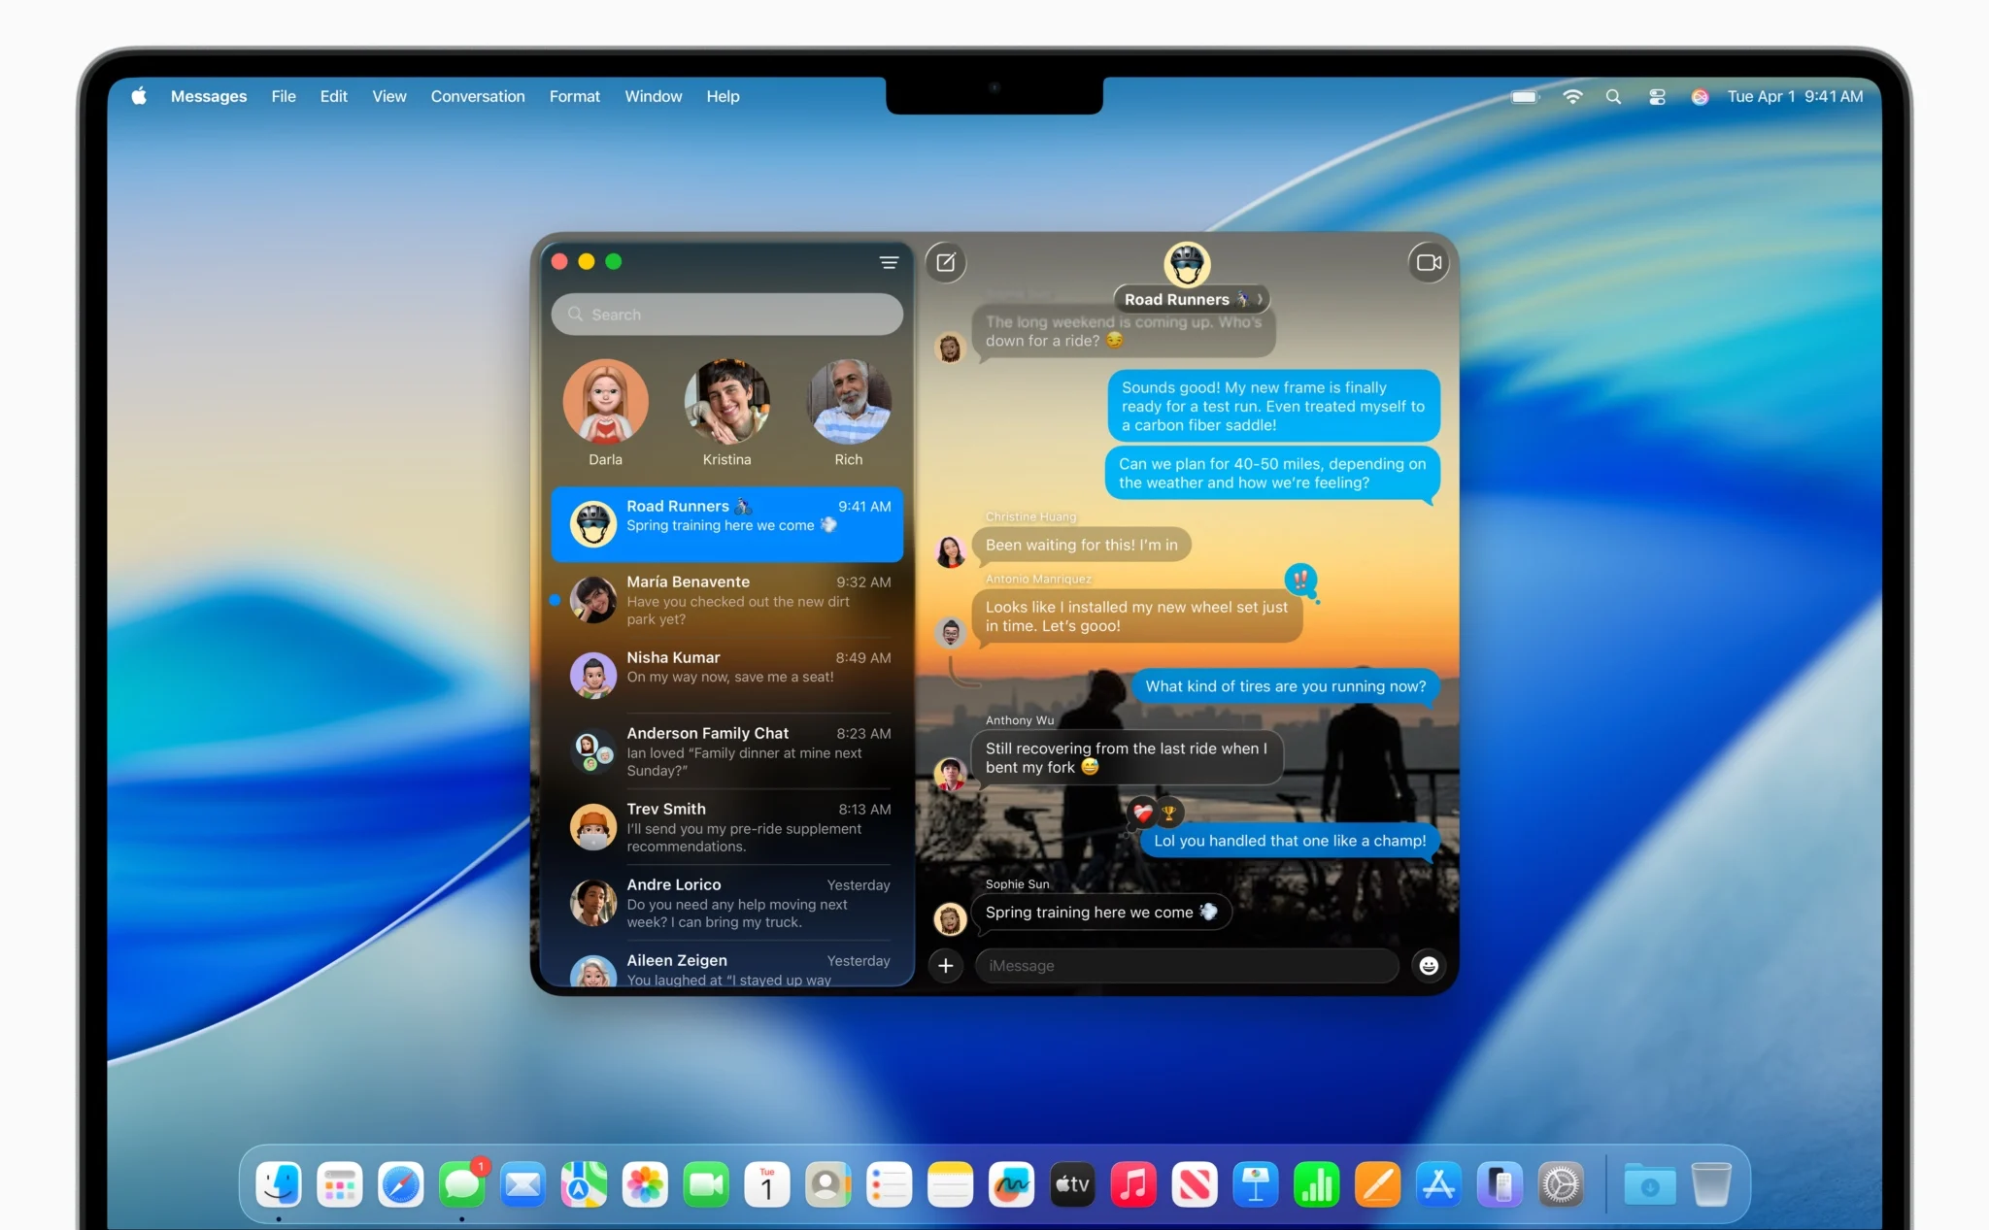The width and height of the screenshot is (1989, 1230).
Task: Open María Benavente conversation
Action: [x=727, y=600]
